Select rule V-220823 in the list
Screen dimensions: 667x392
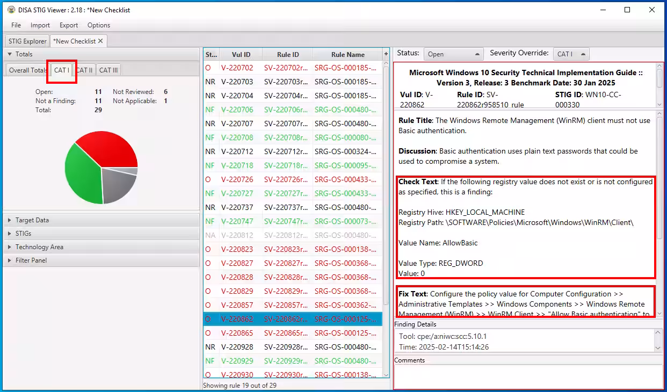pos(237,249)
